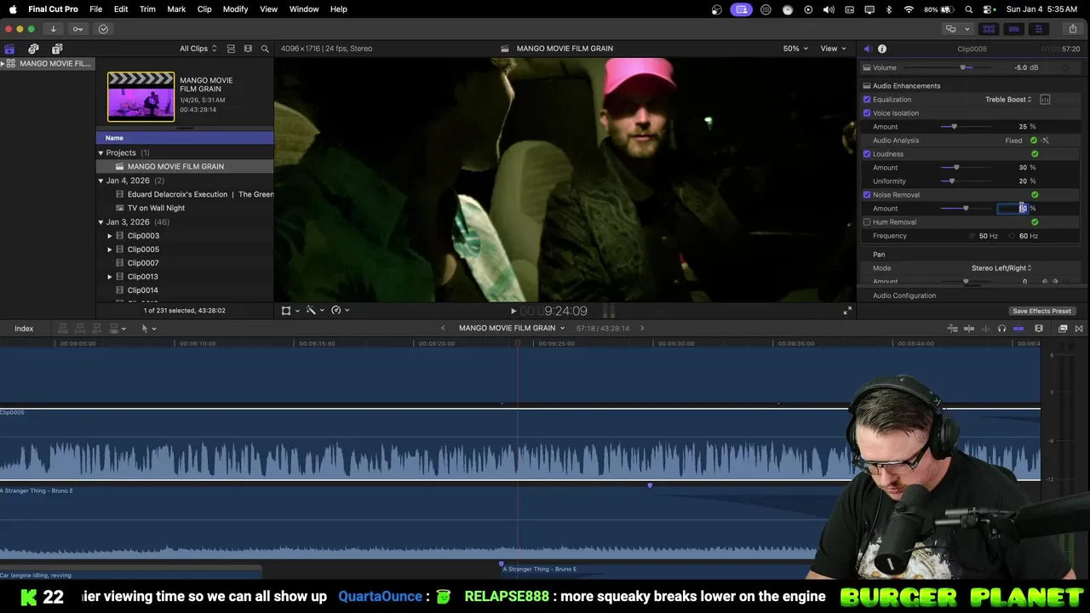Uncheck the Loudness checkbox
The image size is (1090, 613).
(867, 154)
